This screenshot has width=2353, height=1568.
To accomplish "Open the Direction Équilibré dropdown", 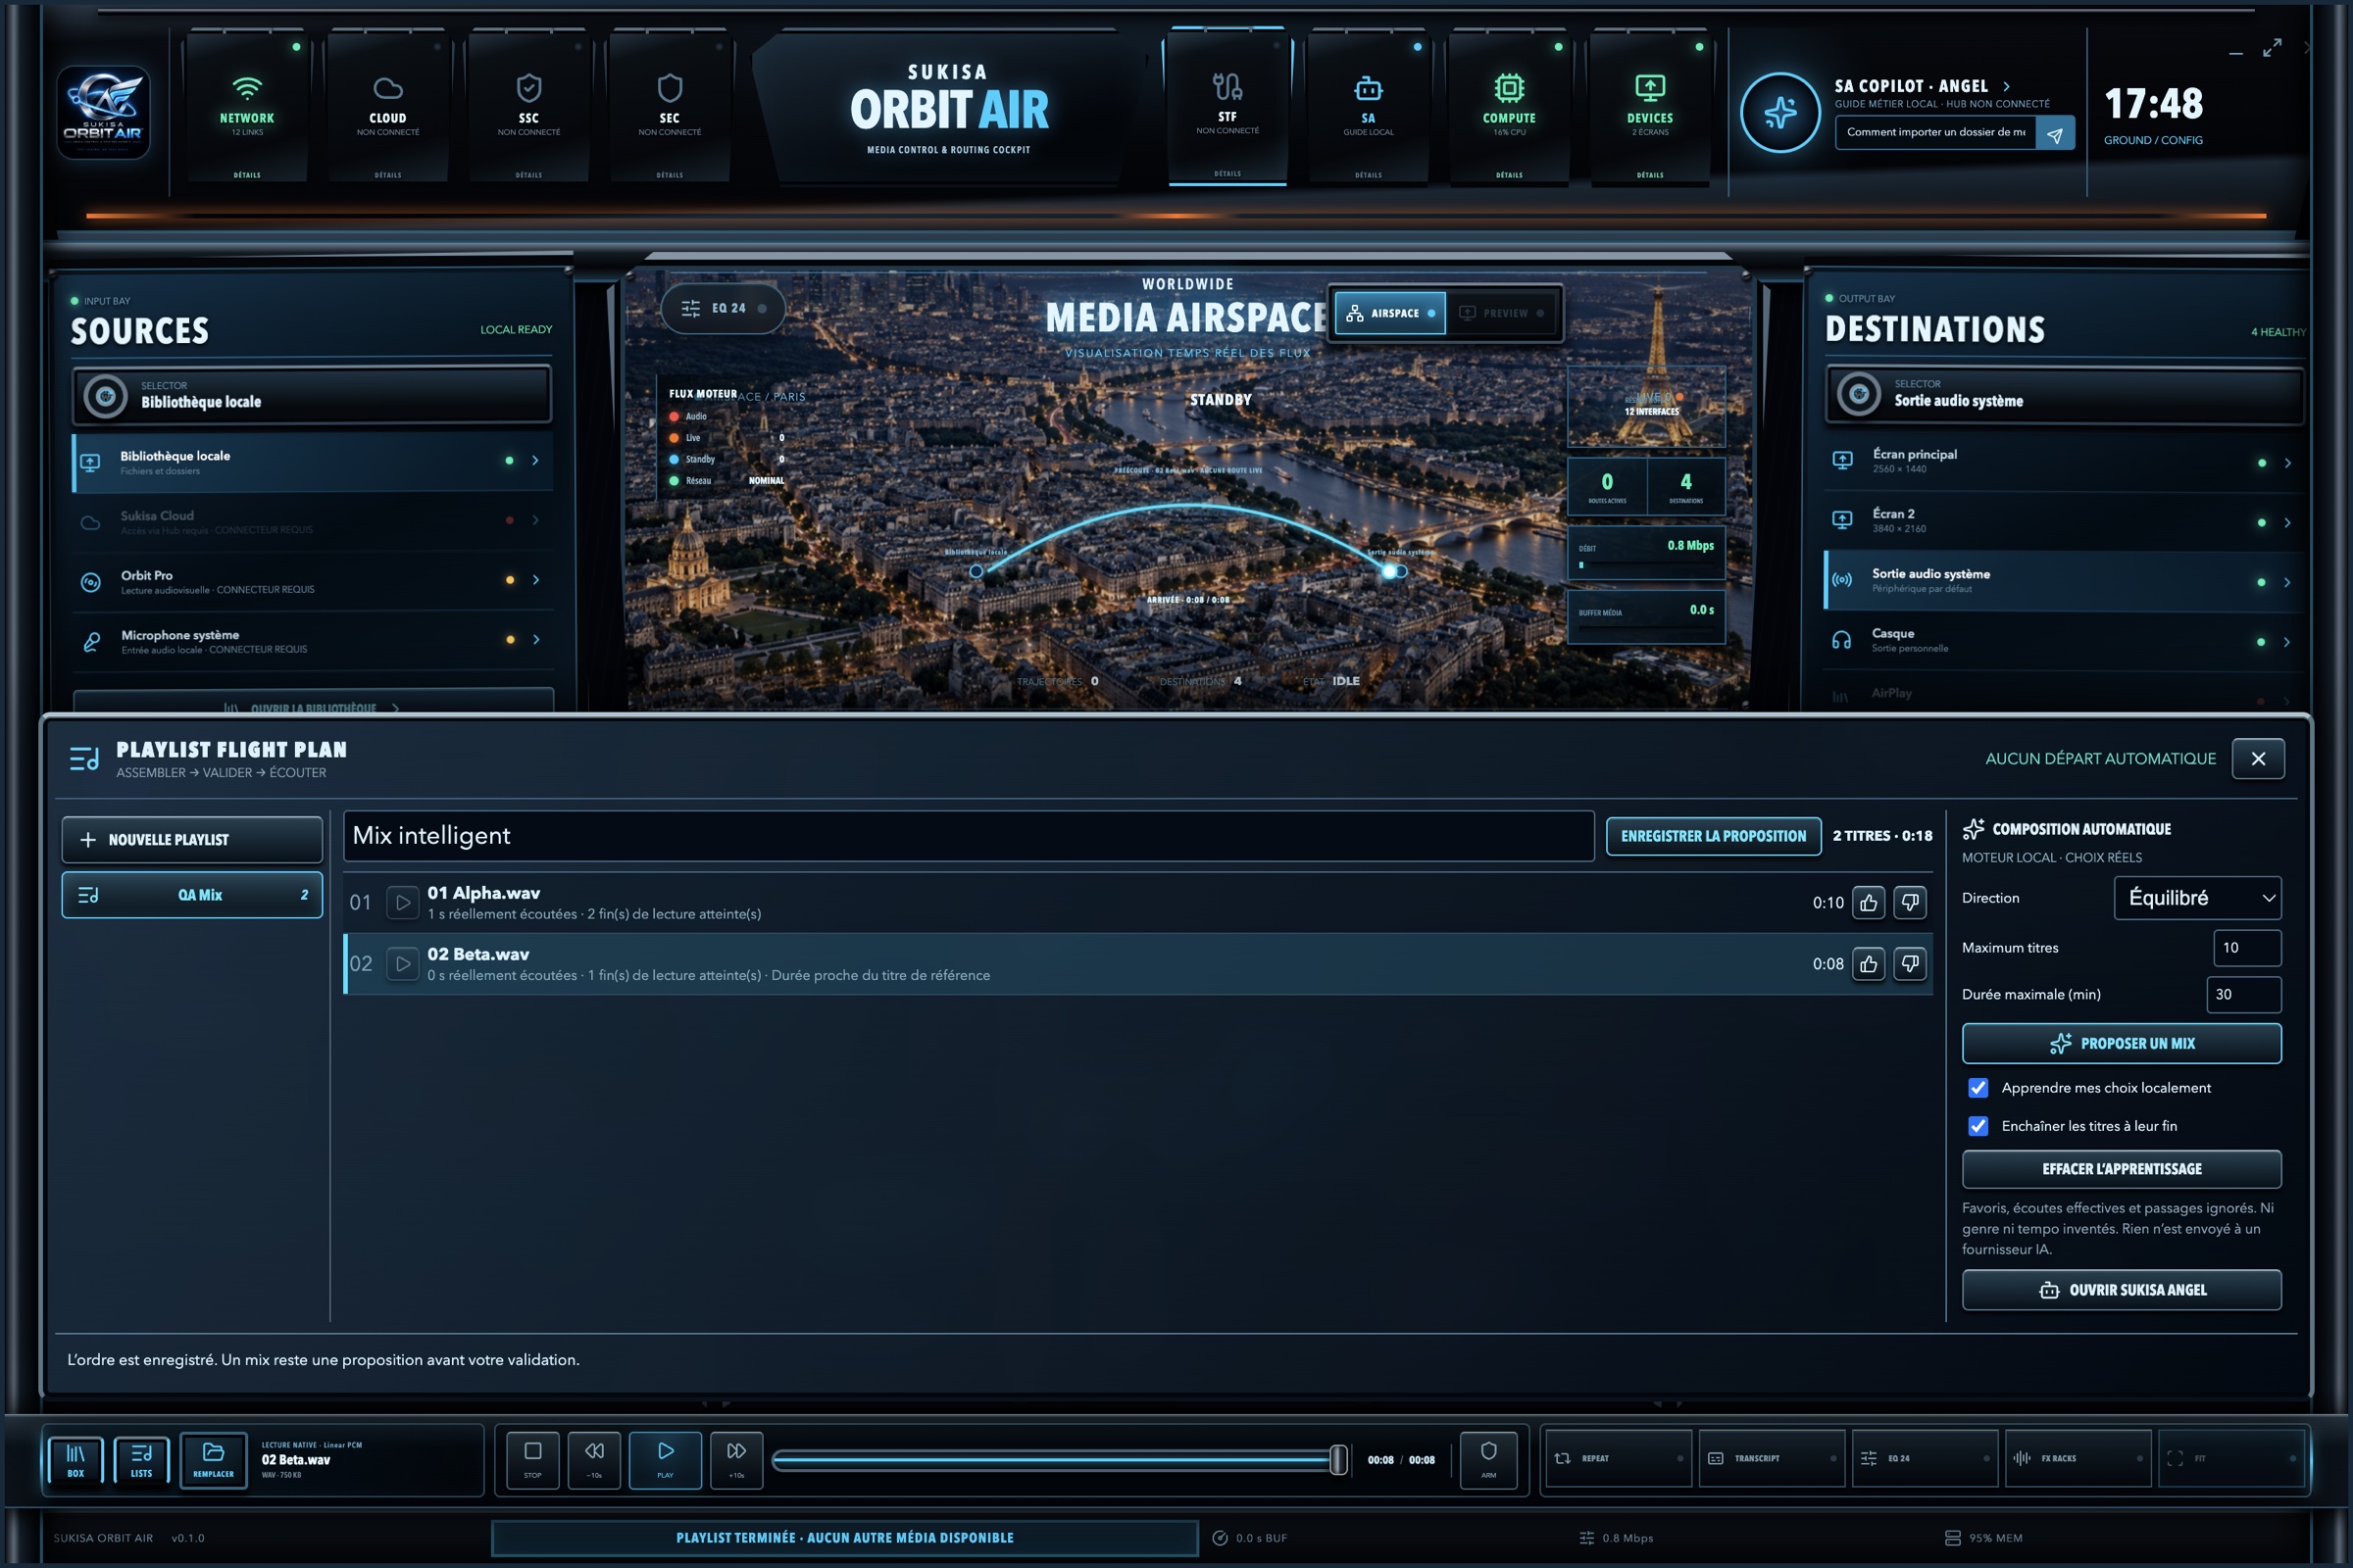I will pos(2197,898).
